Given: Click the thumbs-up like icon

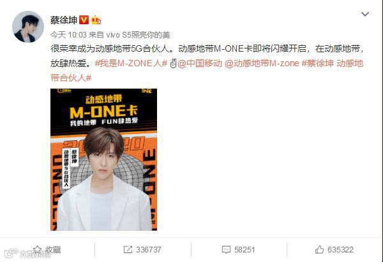Looking at the screenshot, I should 319,249.
